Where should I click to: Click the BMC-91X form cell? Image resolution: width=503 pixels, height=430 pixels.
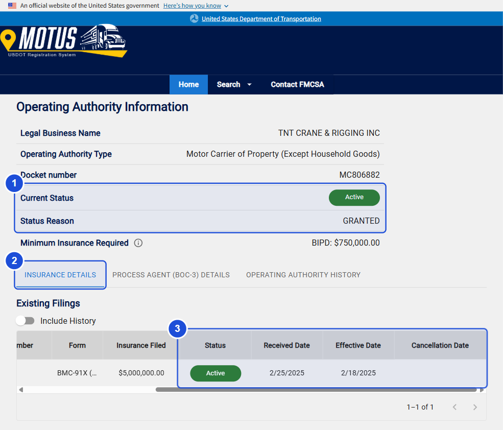coord(77,373)
